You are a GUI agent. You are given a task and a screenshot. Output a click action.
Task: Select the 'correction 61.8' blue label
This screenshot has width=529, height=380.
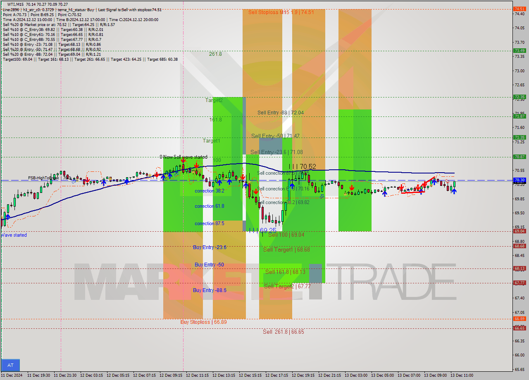[x=210, y=206]
